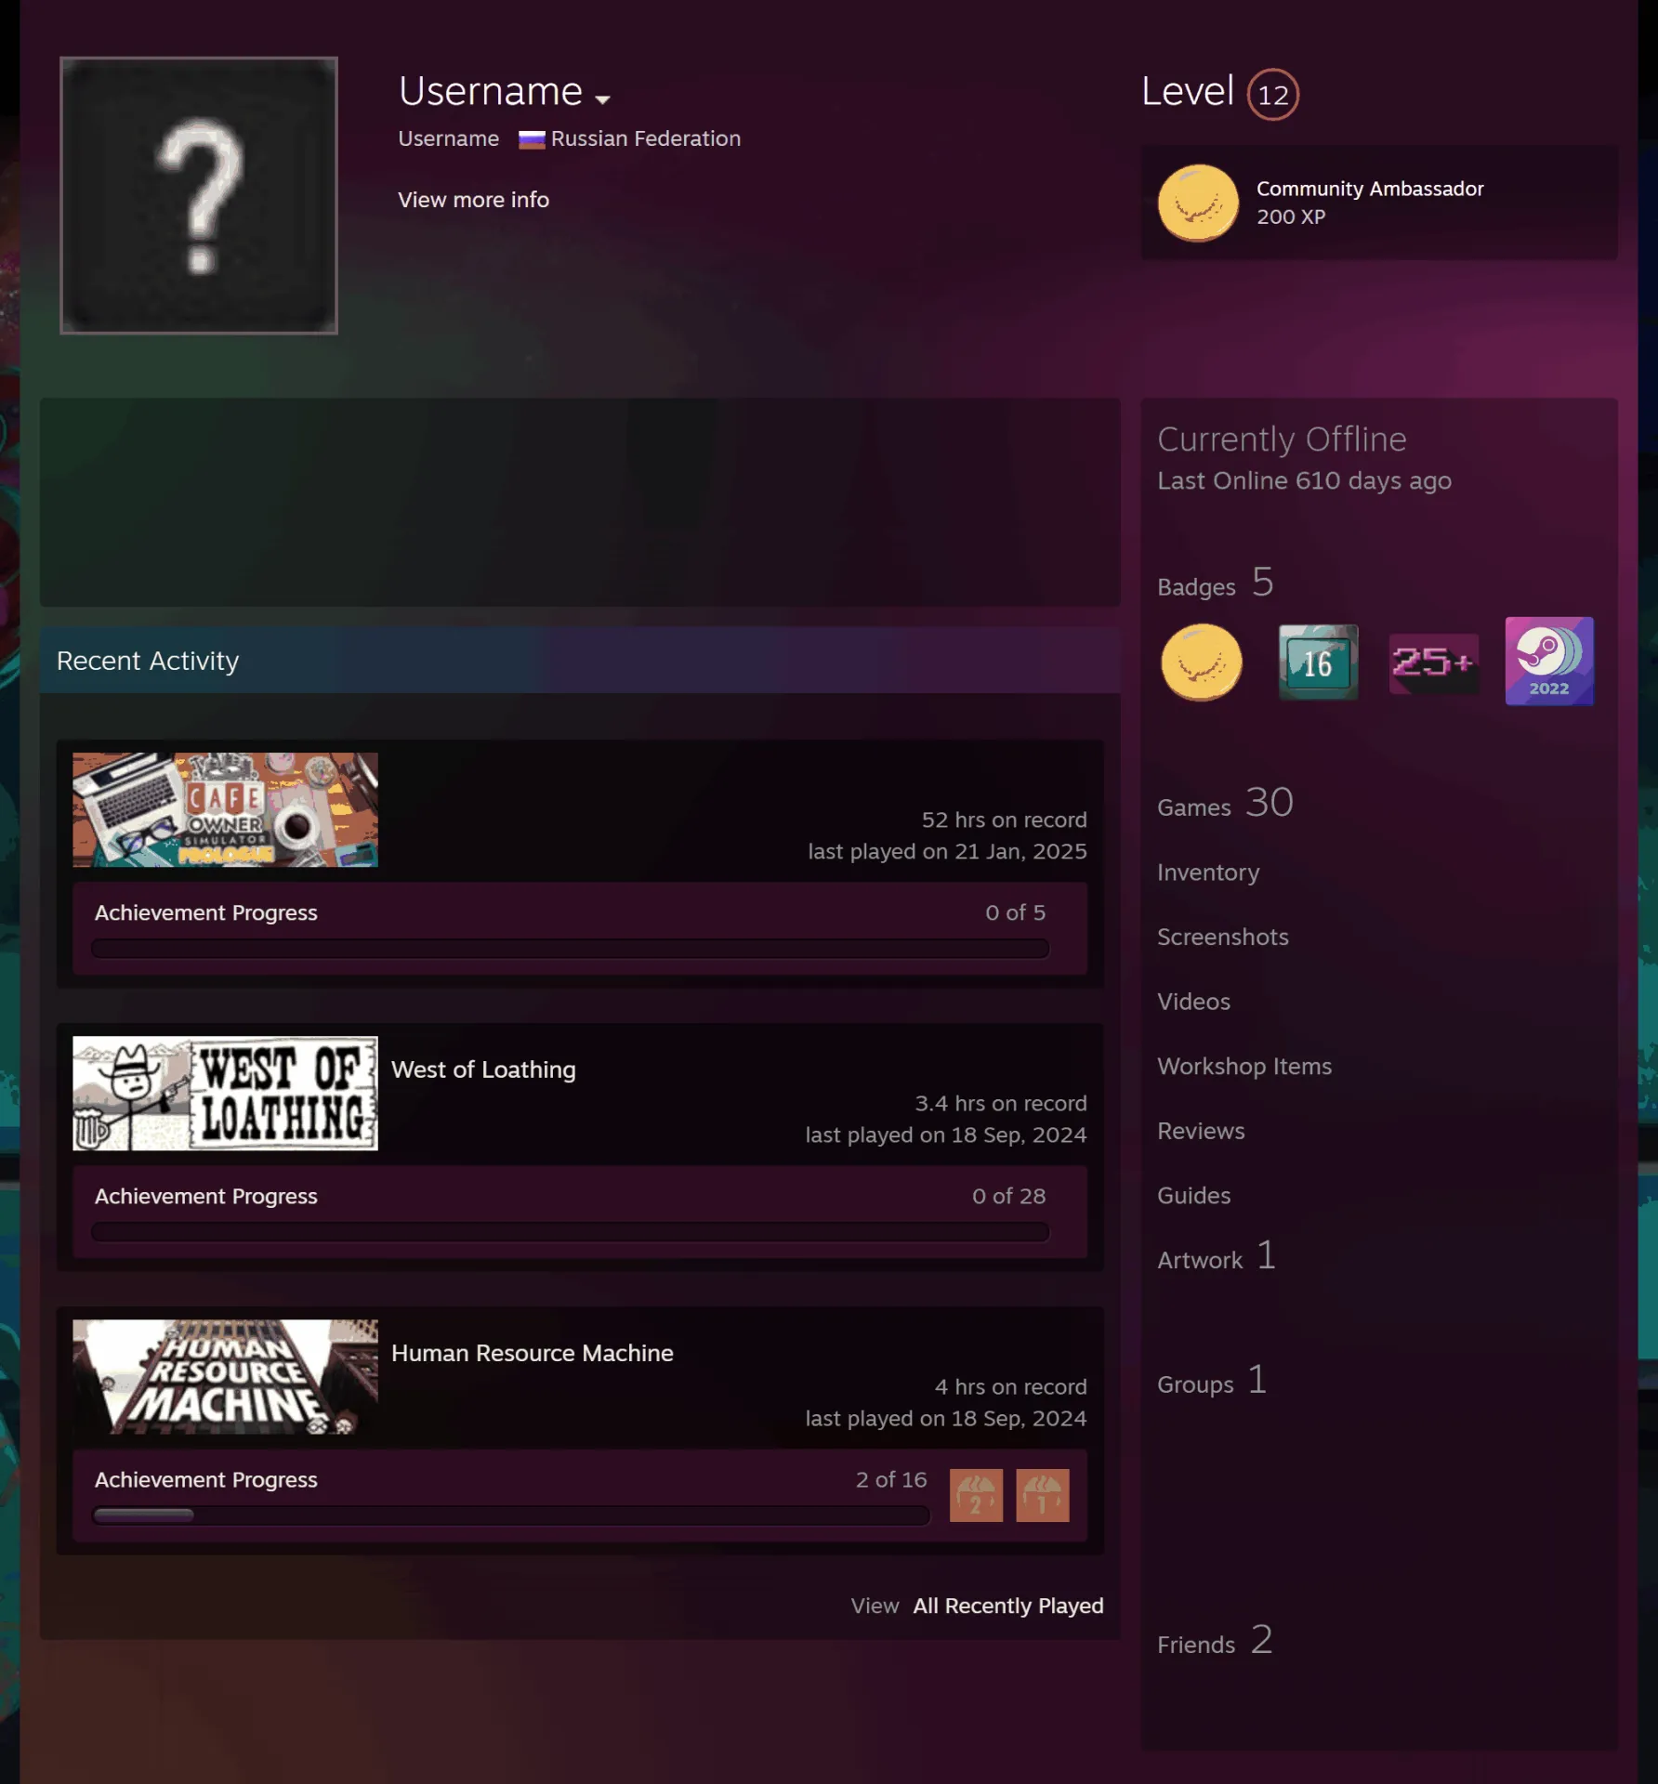The image size is (1658, 1784).
Task: Click the "3.4 hrs on record" text
Action: 1000,1103
